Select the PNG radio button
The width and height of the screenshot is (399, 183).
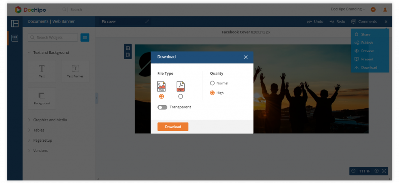pos(161,97)
